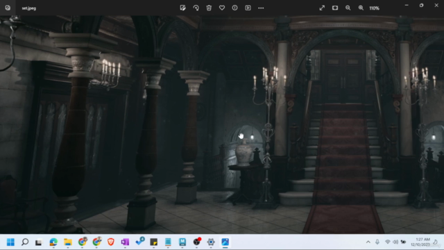Open the teal notepad taskbar app
The image size is (444, 250).
(168, 242)
